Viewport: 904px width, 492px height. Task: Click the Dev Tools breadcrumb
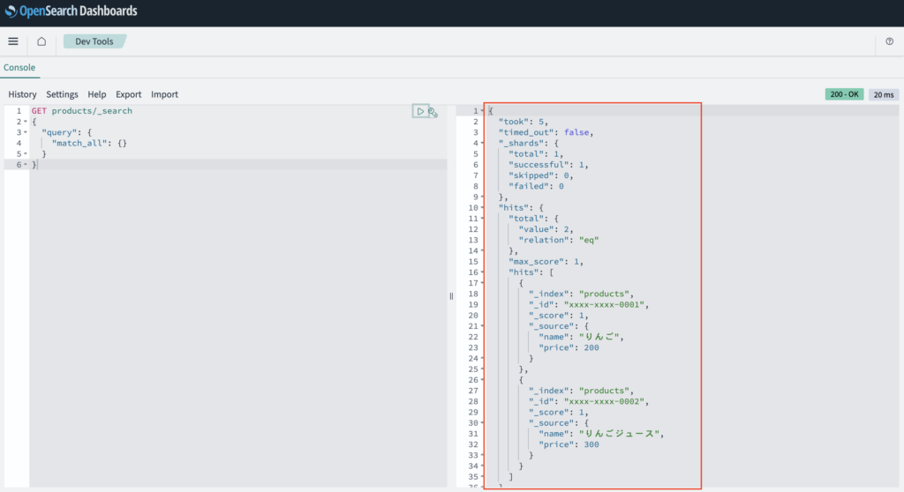[94, 41]
